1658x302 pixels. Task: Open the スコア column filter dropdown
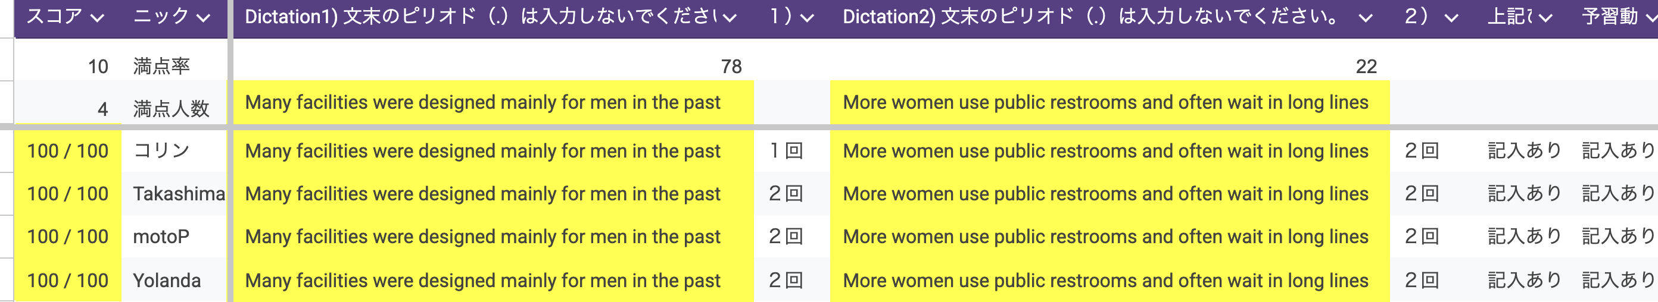coord(97,17)
